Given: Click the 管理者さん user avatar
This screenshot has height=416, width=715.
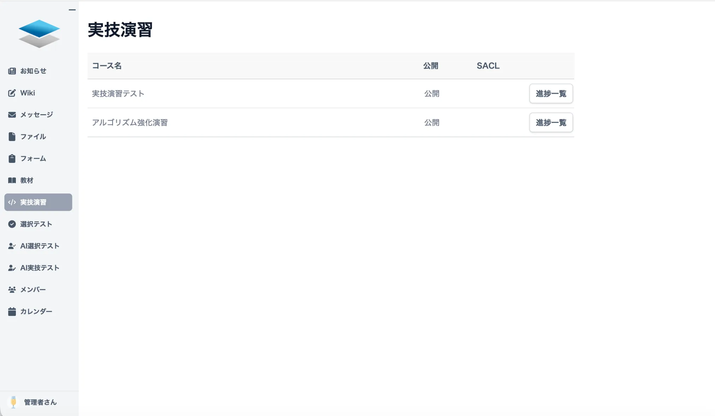Looking at the screenshot, I should pyautogui.click(x=13, y=402).
